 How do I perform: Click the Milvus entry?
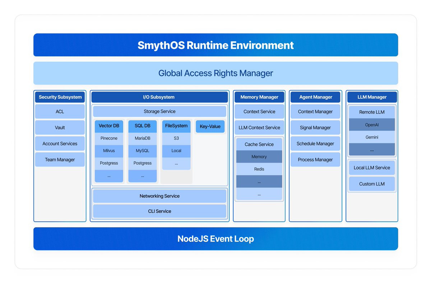tap(109, 151)
